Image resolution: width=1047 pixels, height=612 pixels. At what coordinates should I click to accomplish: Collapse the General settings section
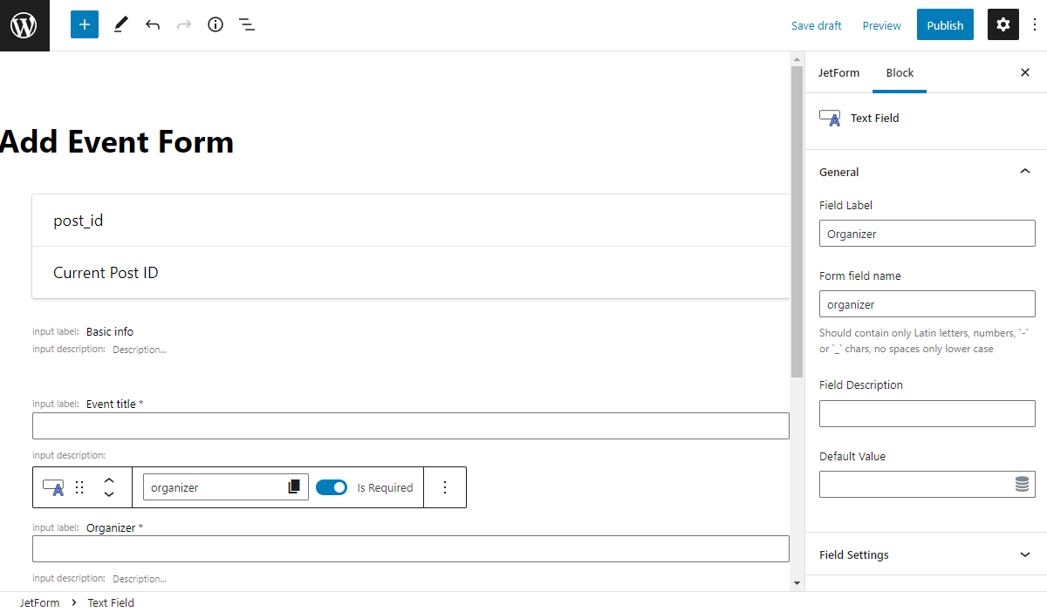[1024, 172]
